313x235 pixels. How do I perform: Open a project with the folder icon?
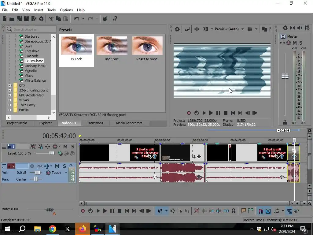tap(12, 19)
